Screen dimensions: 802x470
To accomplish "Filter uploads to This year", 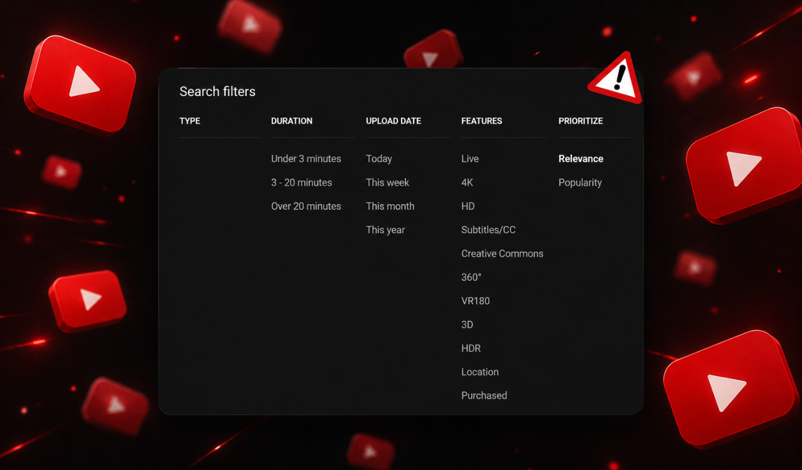I will (x=385, y=230).
